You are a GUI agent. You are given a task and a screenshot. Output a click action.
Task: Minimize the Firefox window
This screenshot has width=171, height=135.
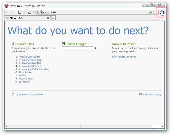[x=145, y=5]
